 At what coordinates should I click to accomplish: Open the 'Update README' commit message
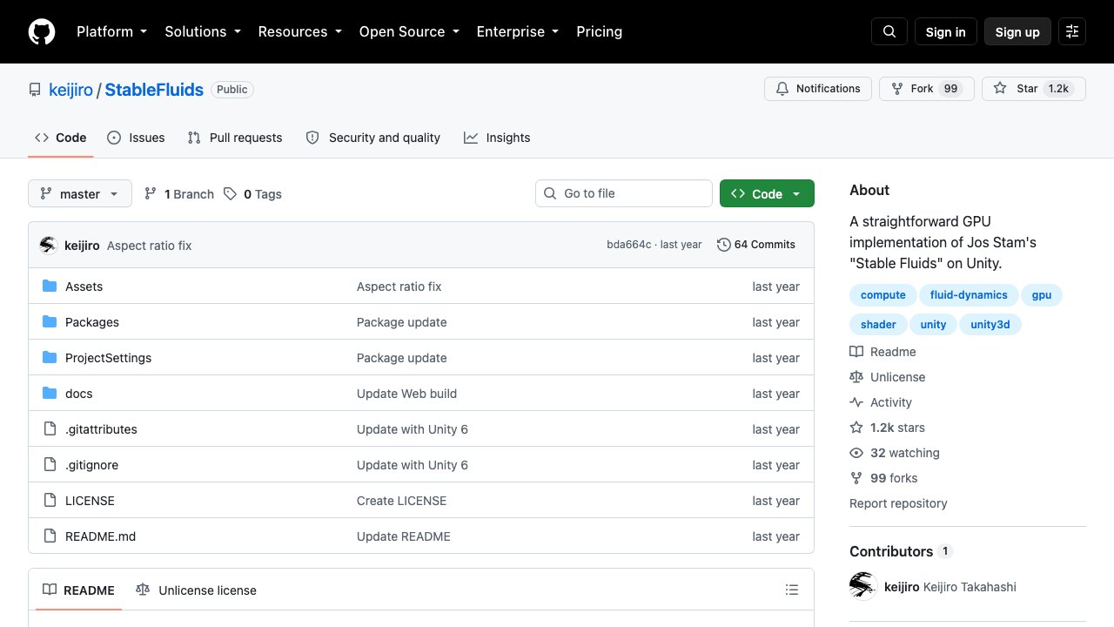404,536
